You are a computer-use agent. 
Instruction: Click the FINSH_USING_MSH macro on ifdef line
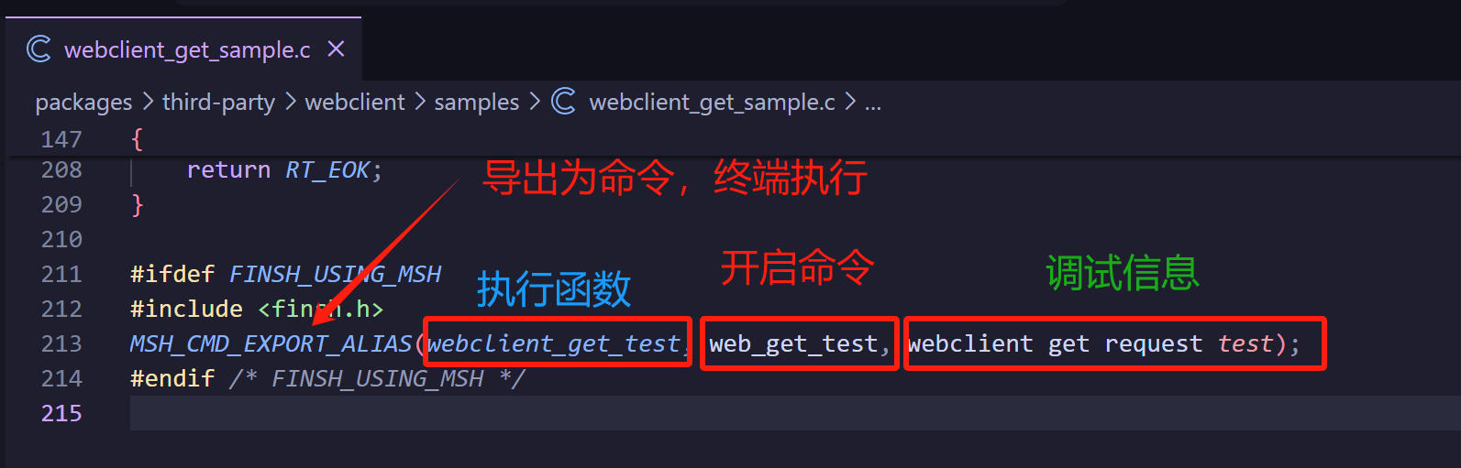tap(335, 274)
